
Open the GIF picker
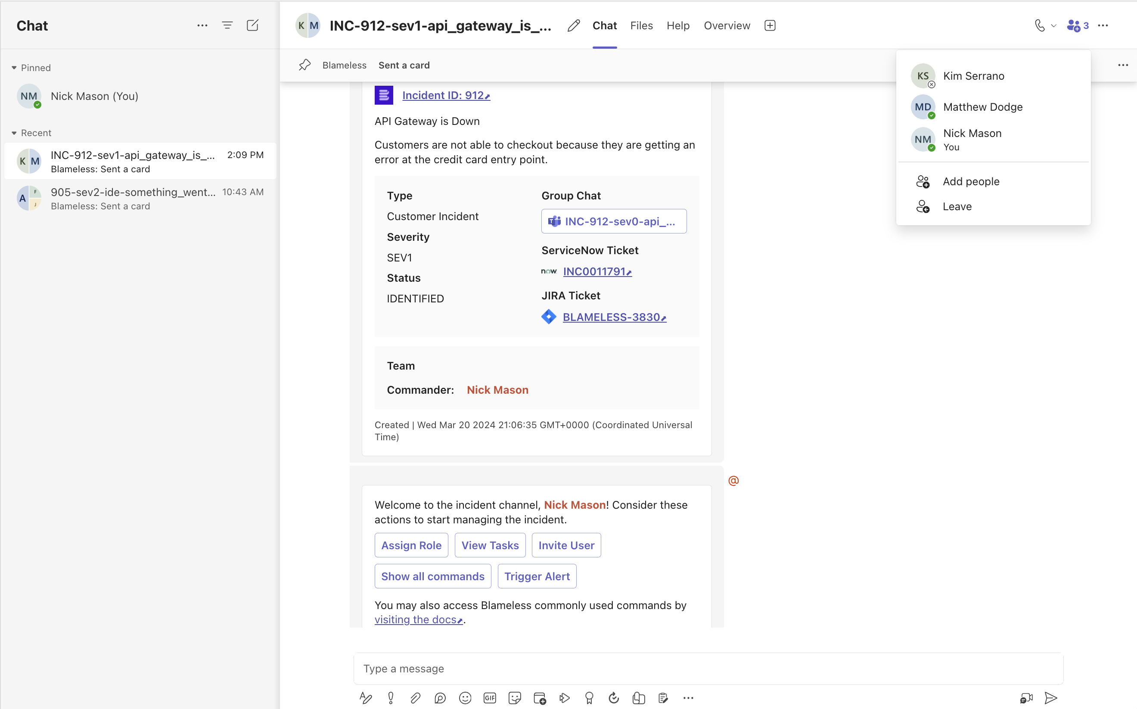pyautogui.click(x=490, y=698)
